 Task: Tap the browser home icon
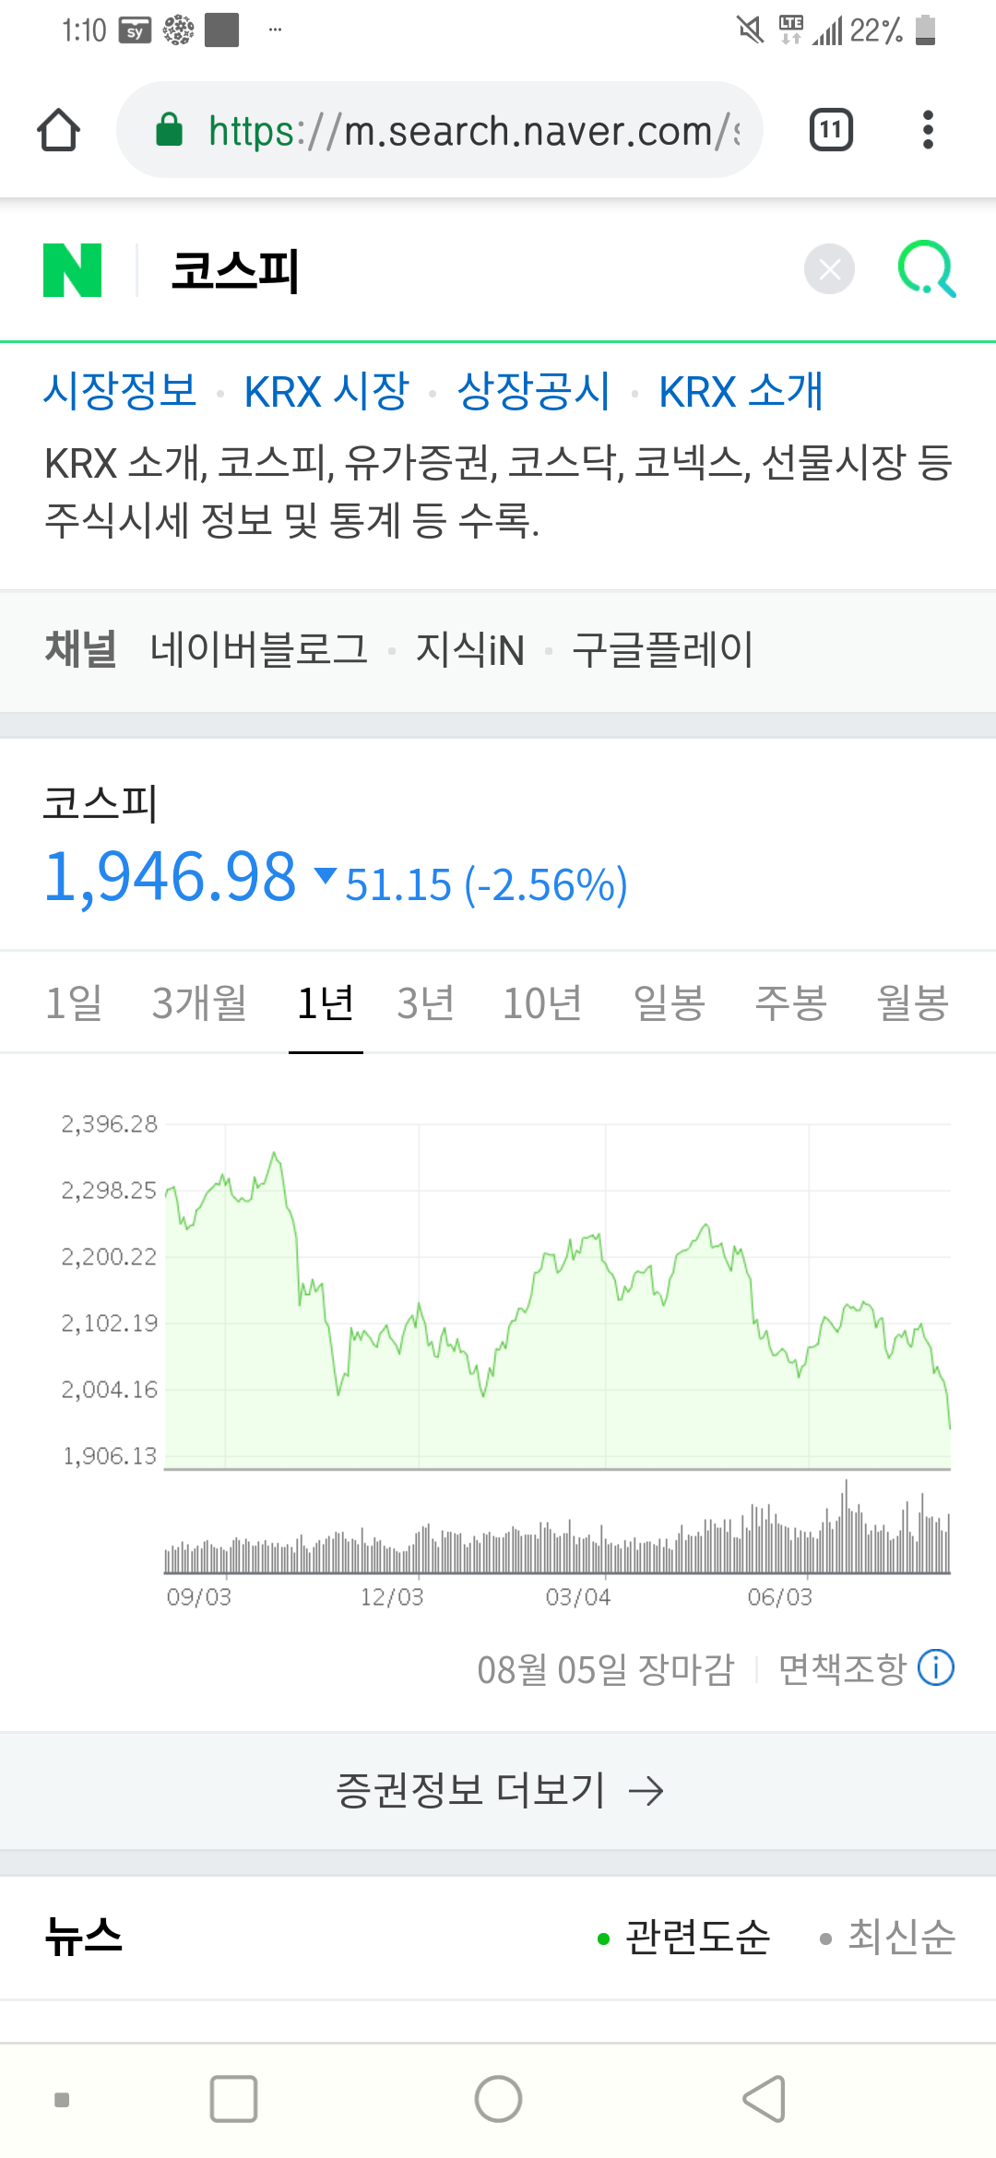click(x=59, y=129)
